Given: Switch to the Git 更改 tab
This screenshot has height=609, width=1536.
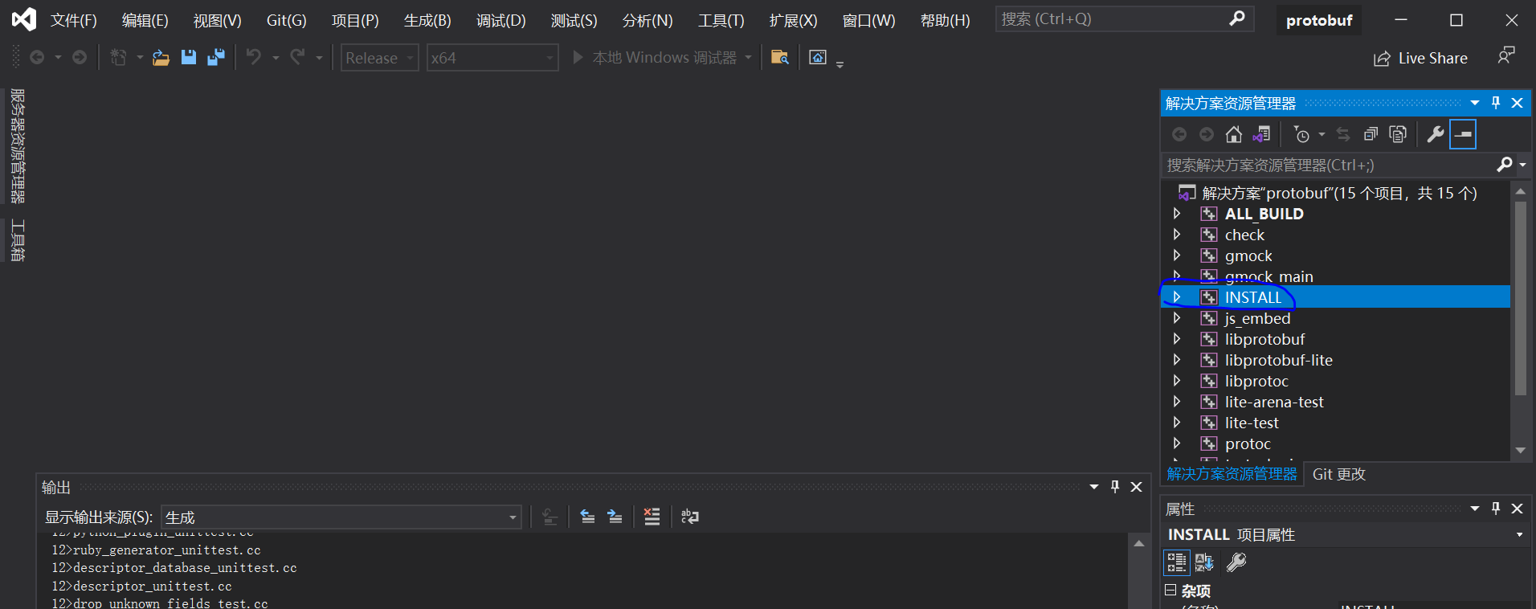Looking at the screenshot, I should pyautogui.click(x=1339, y=474).
